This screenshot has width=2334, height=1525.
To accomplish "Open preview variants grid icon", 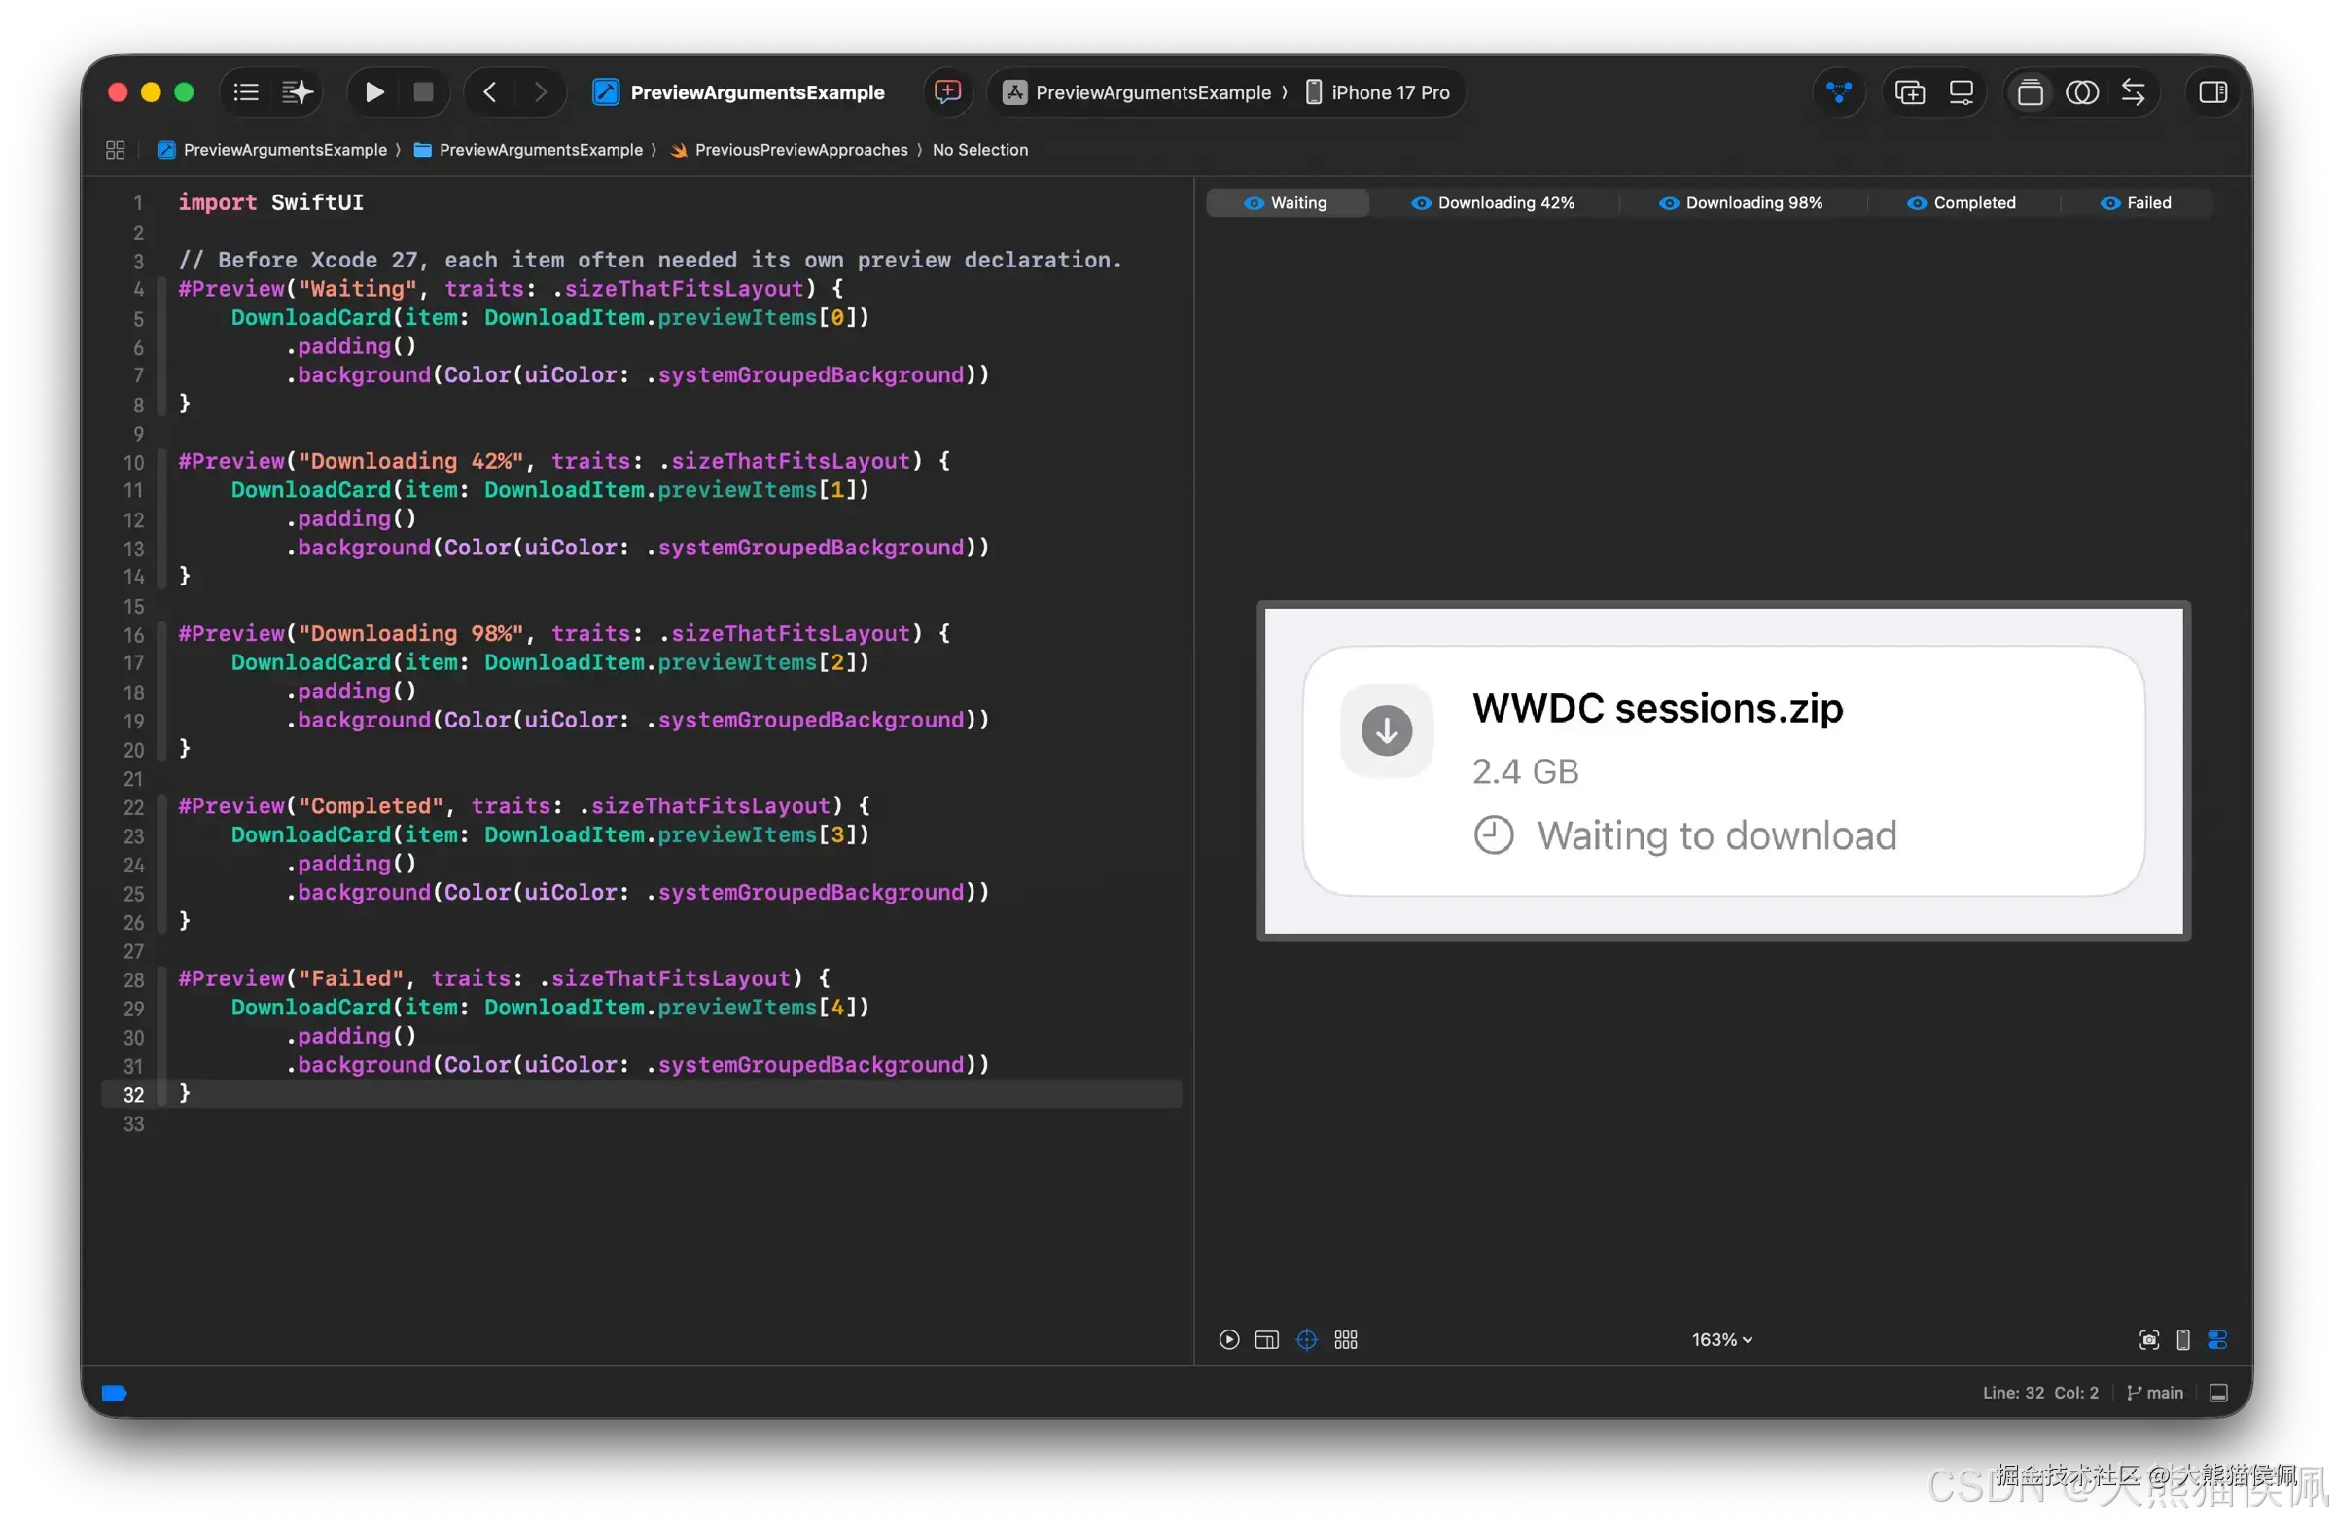I will pos(1346,1339).
